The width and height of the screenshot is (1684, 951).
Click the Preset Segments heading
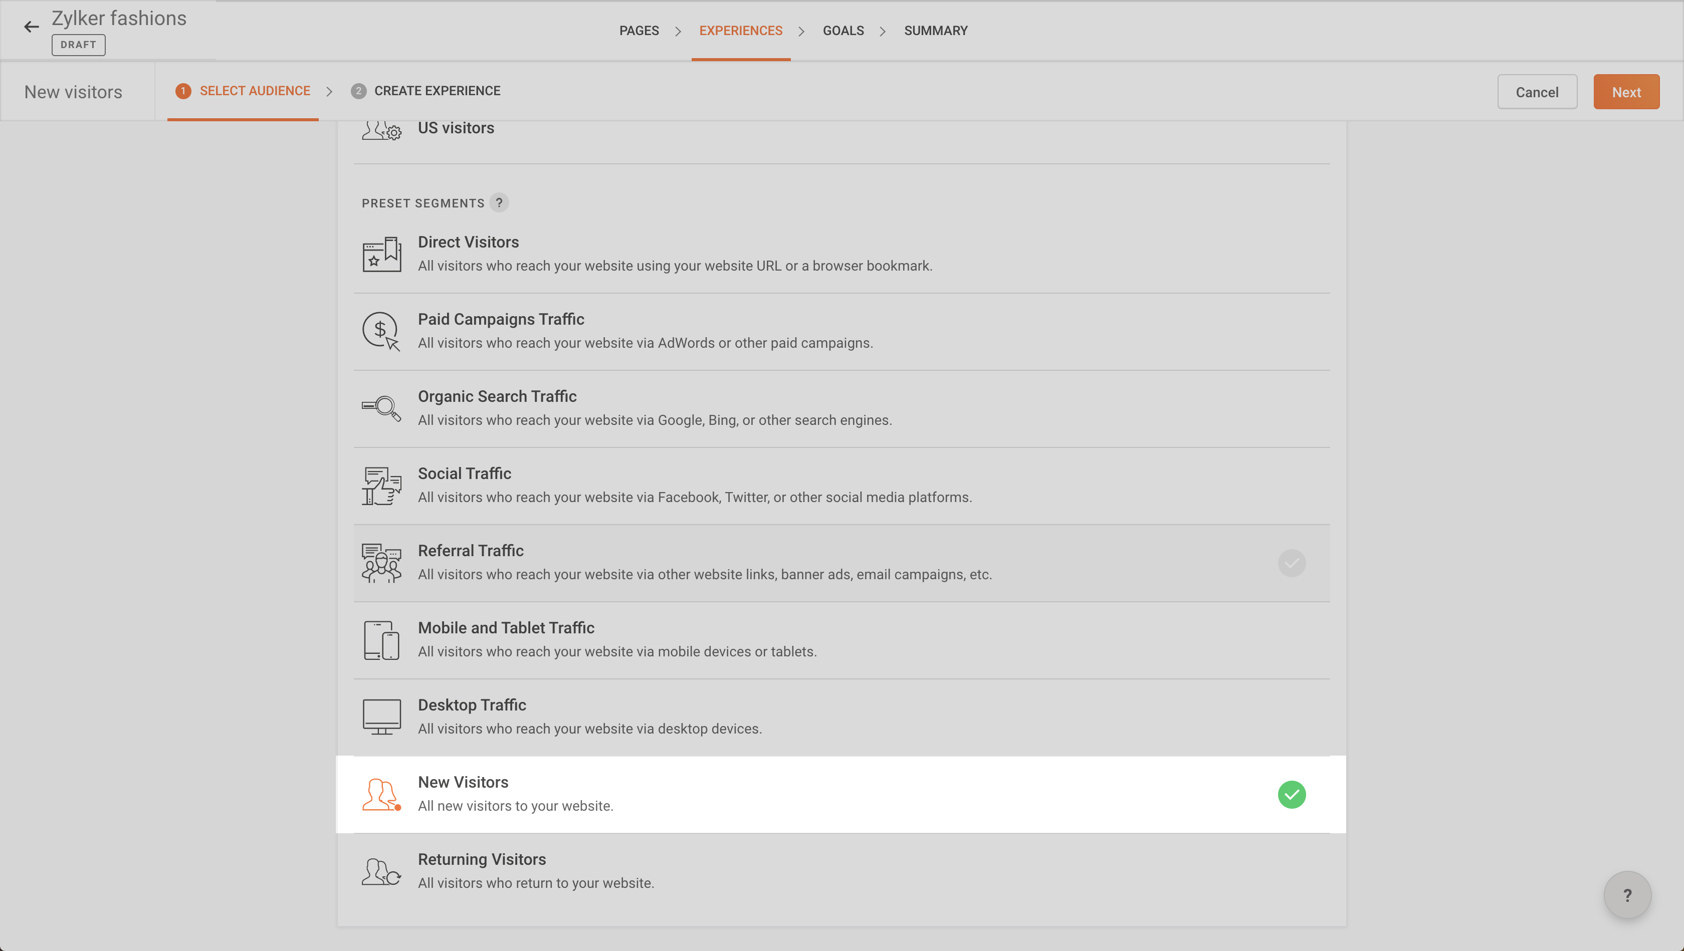coord(423,203)
